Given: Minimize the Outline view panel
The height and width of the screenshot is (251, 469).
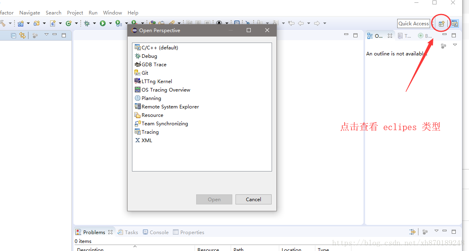Looking at the screenshot, I should click(445, 35).
